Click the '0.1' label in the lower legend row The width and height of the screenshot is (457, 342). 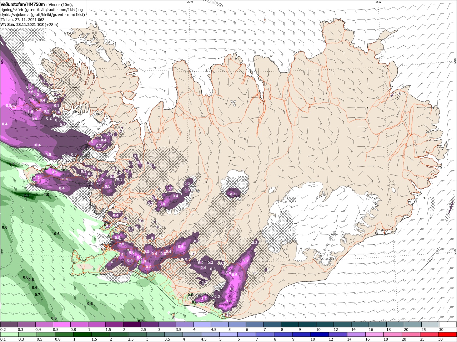click(x=3, y=339)
